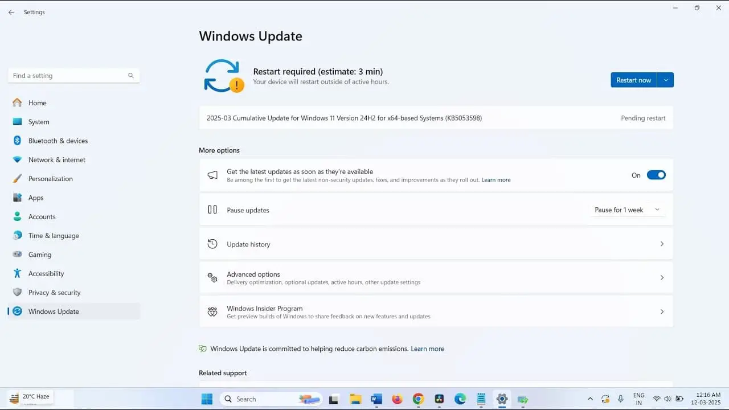Image resolution: width=729 pixels, height=410 pixels.
Task: Launch Firefox from the taskbar
Action: click(398, 399)
